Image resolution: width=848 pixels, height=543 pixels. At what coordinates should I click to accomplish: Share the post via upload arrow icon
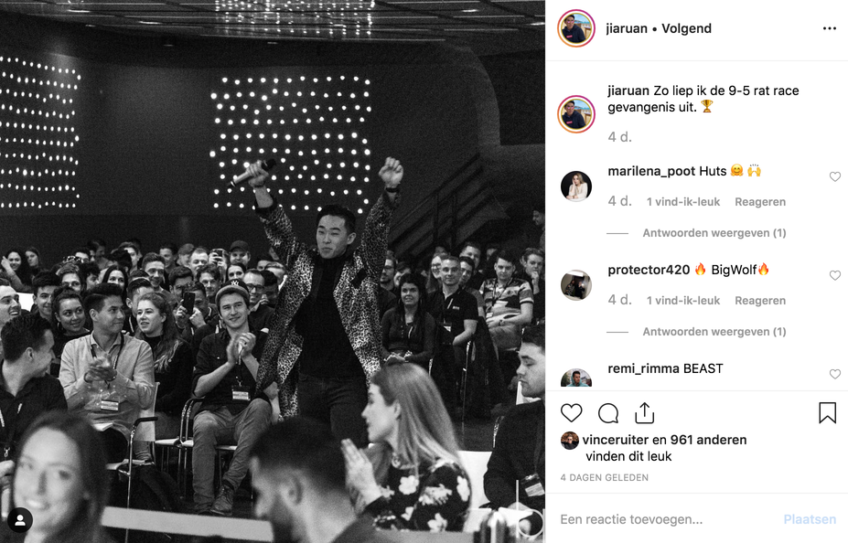coord(645,413)
